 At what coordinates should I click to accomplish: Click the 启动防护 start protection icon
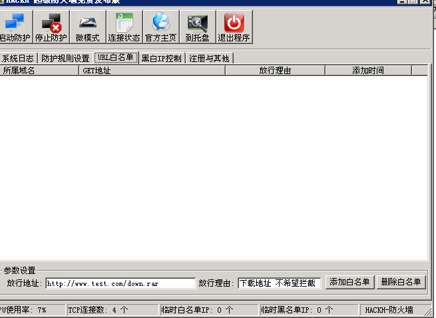(x=15, y=27)
